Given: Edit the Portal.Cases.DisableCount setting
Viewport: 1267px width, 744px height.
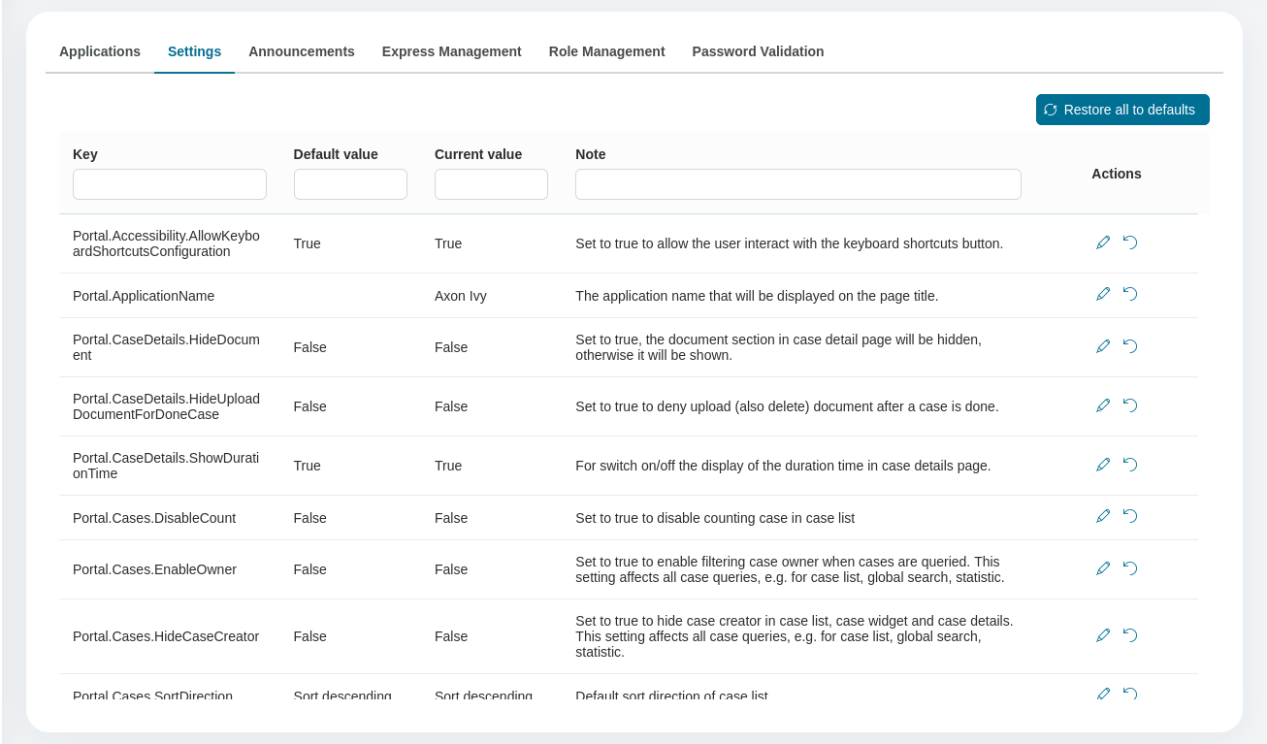Looking at the screenshot, I should click(x=1103, y=516).
